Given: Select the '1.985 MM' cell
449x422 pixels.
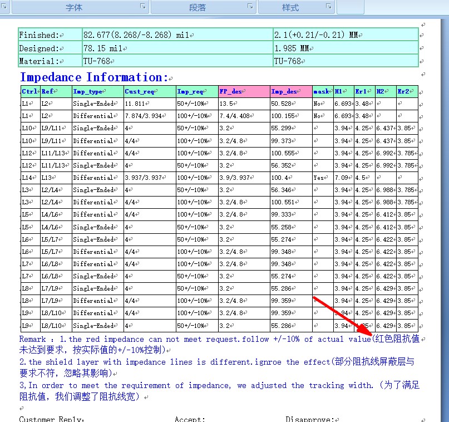Looking at the screenshot, I should pyautogui.click(x=346, y=48).
